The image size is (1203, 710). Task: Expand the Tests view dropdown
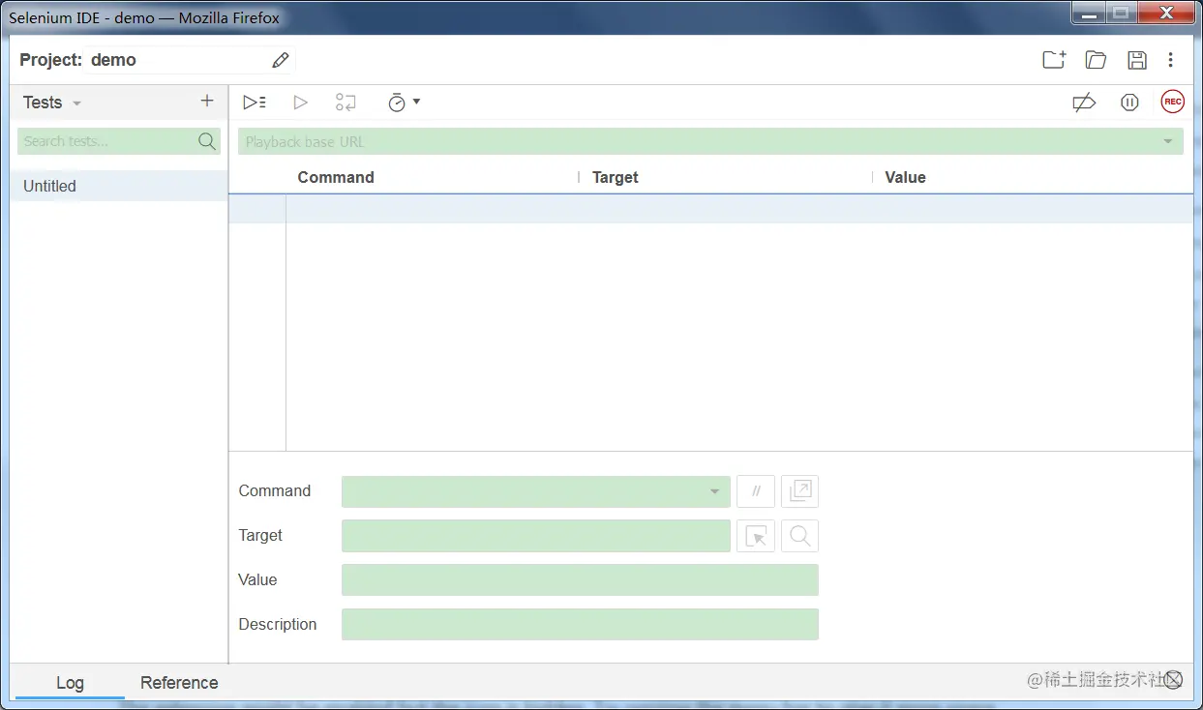click(x=77, y=104)
